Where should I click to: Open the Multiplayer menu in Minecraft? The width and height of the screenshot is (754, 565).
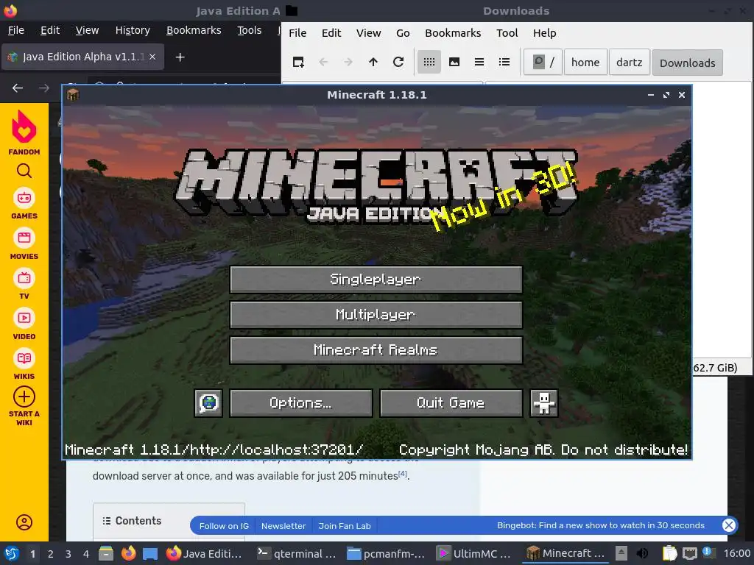[376, 315]
